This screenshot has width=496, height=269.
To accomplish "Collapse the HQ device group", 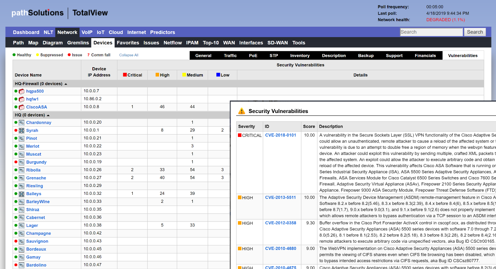I will coord(48,115).
